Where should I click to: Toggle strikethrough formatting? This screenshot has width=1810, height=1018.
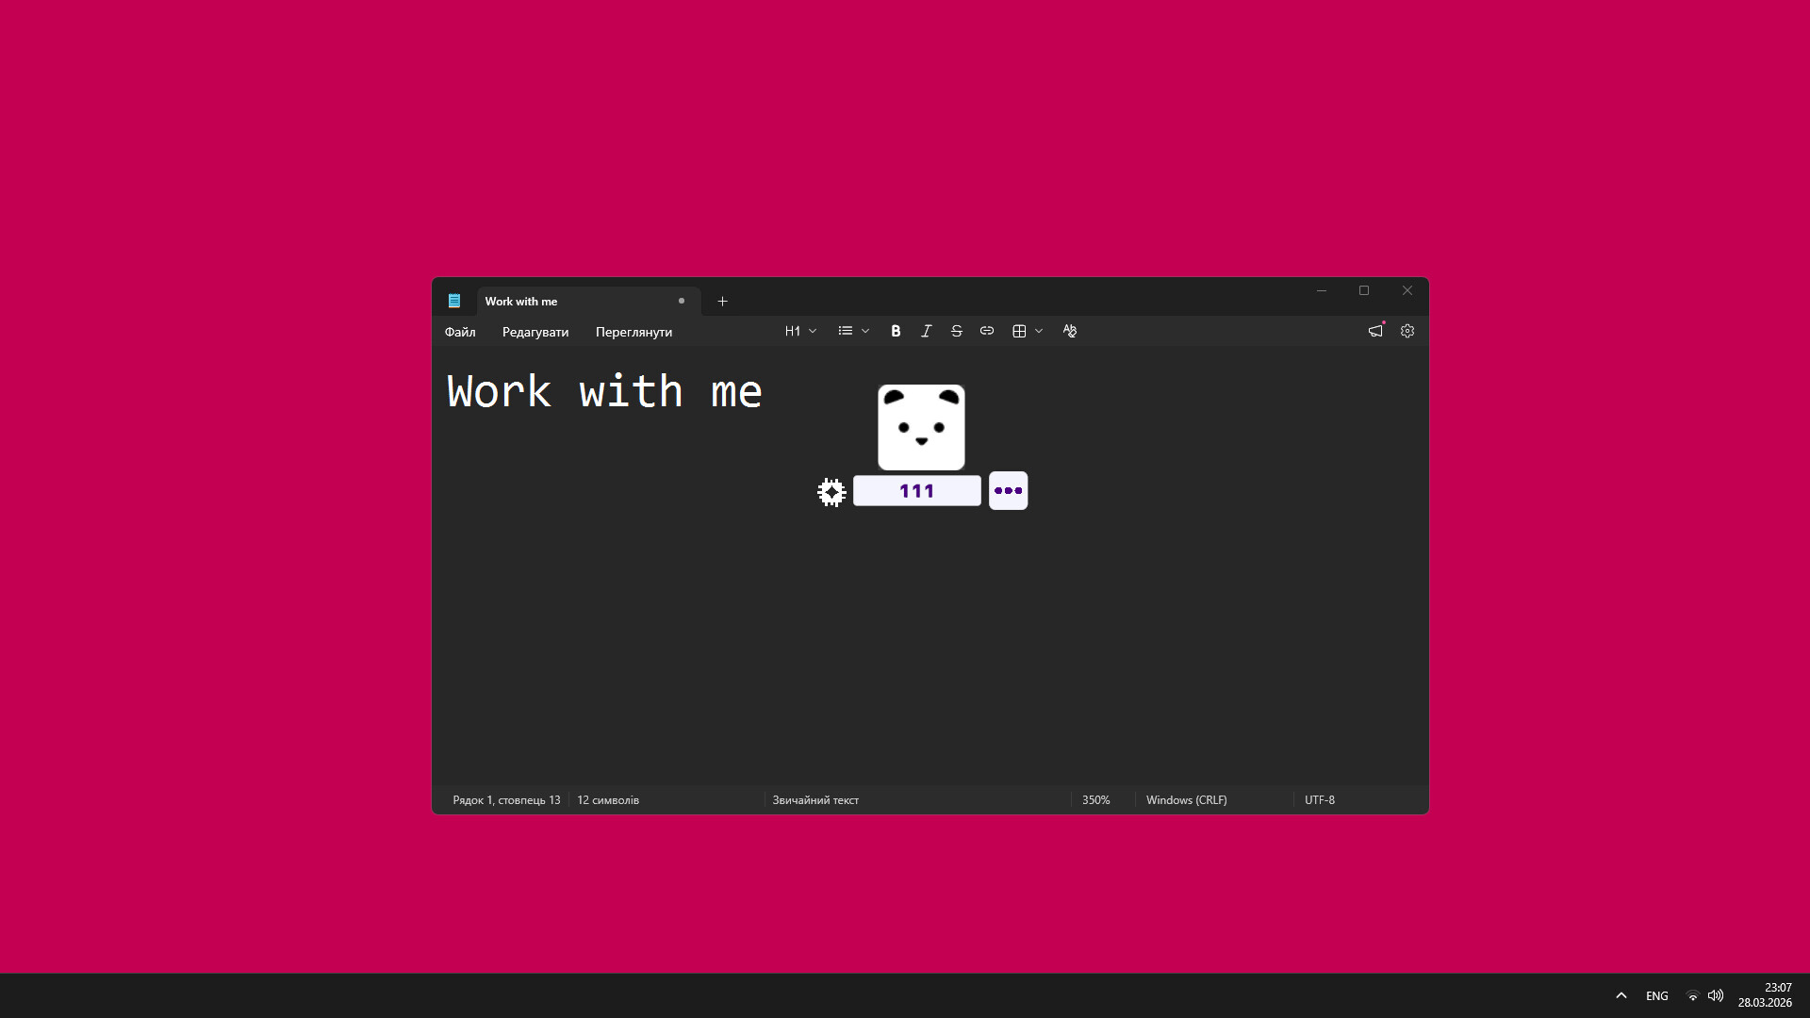956,331
